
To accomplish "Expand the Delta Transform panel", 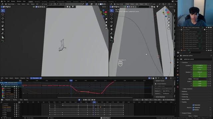I will (x=188, y=89).
